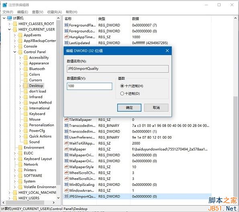Collapse the Control Panel tree node

click(x=15, y=52)
